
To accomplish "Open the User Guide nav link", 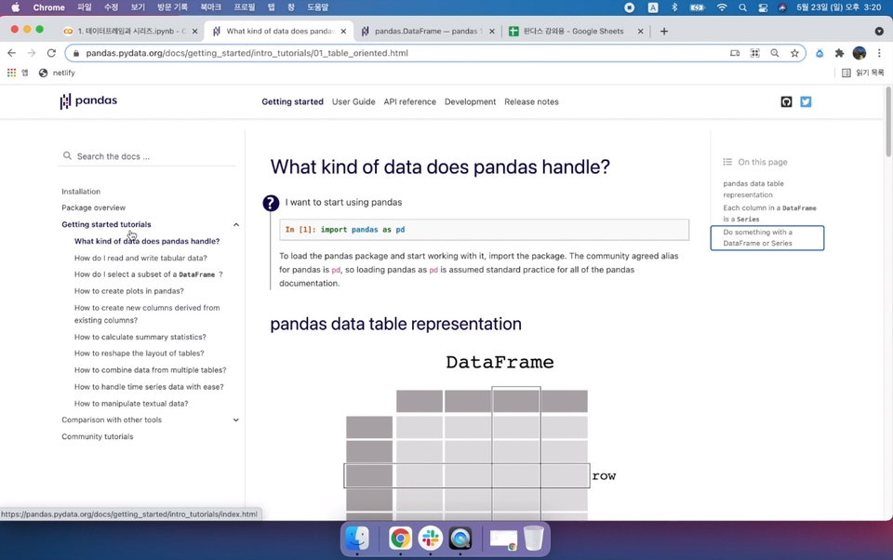I will [353, 102].
